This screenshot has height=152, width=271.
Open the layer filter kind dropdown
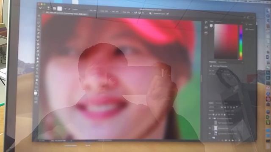[214, 107]
